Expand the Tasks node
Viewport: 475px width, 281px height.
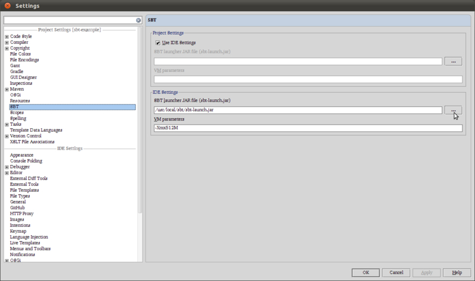(x=7, y=125)
